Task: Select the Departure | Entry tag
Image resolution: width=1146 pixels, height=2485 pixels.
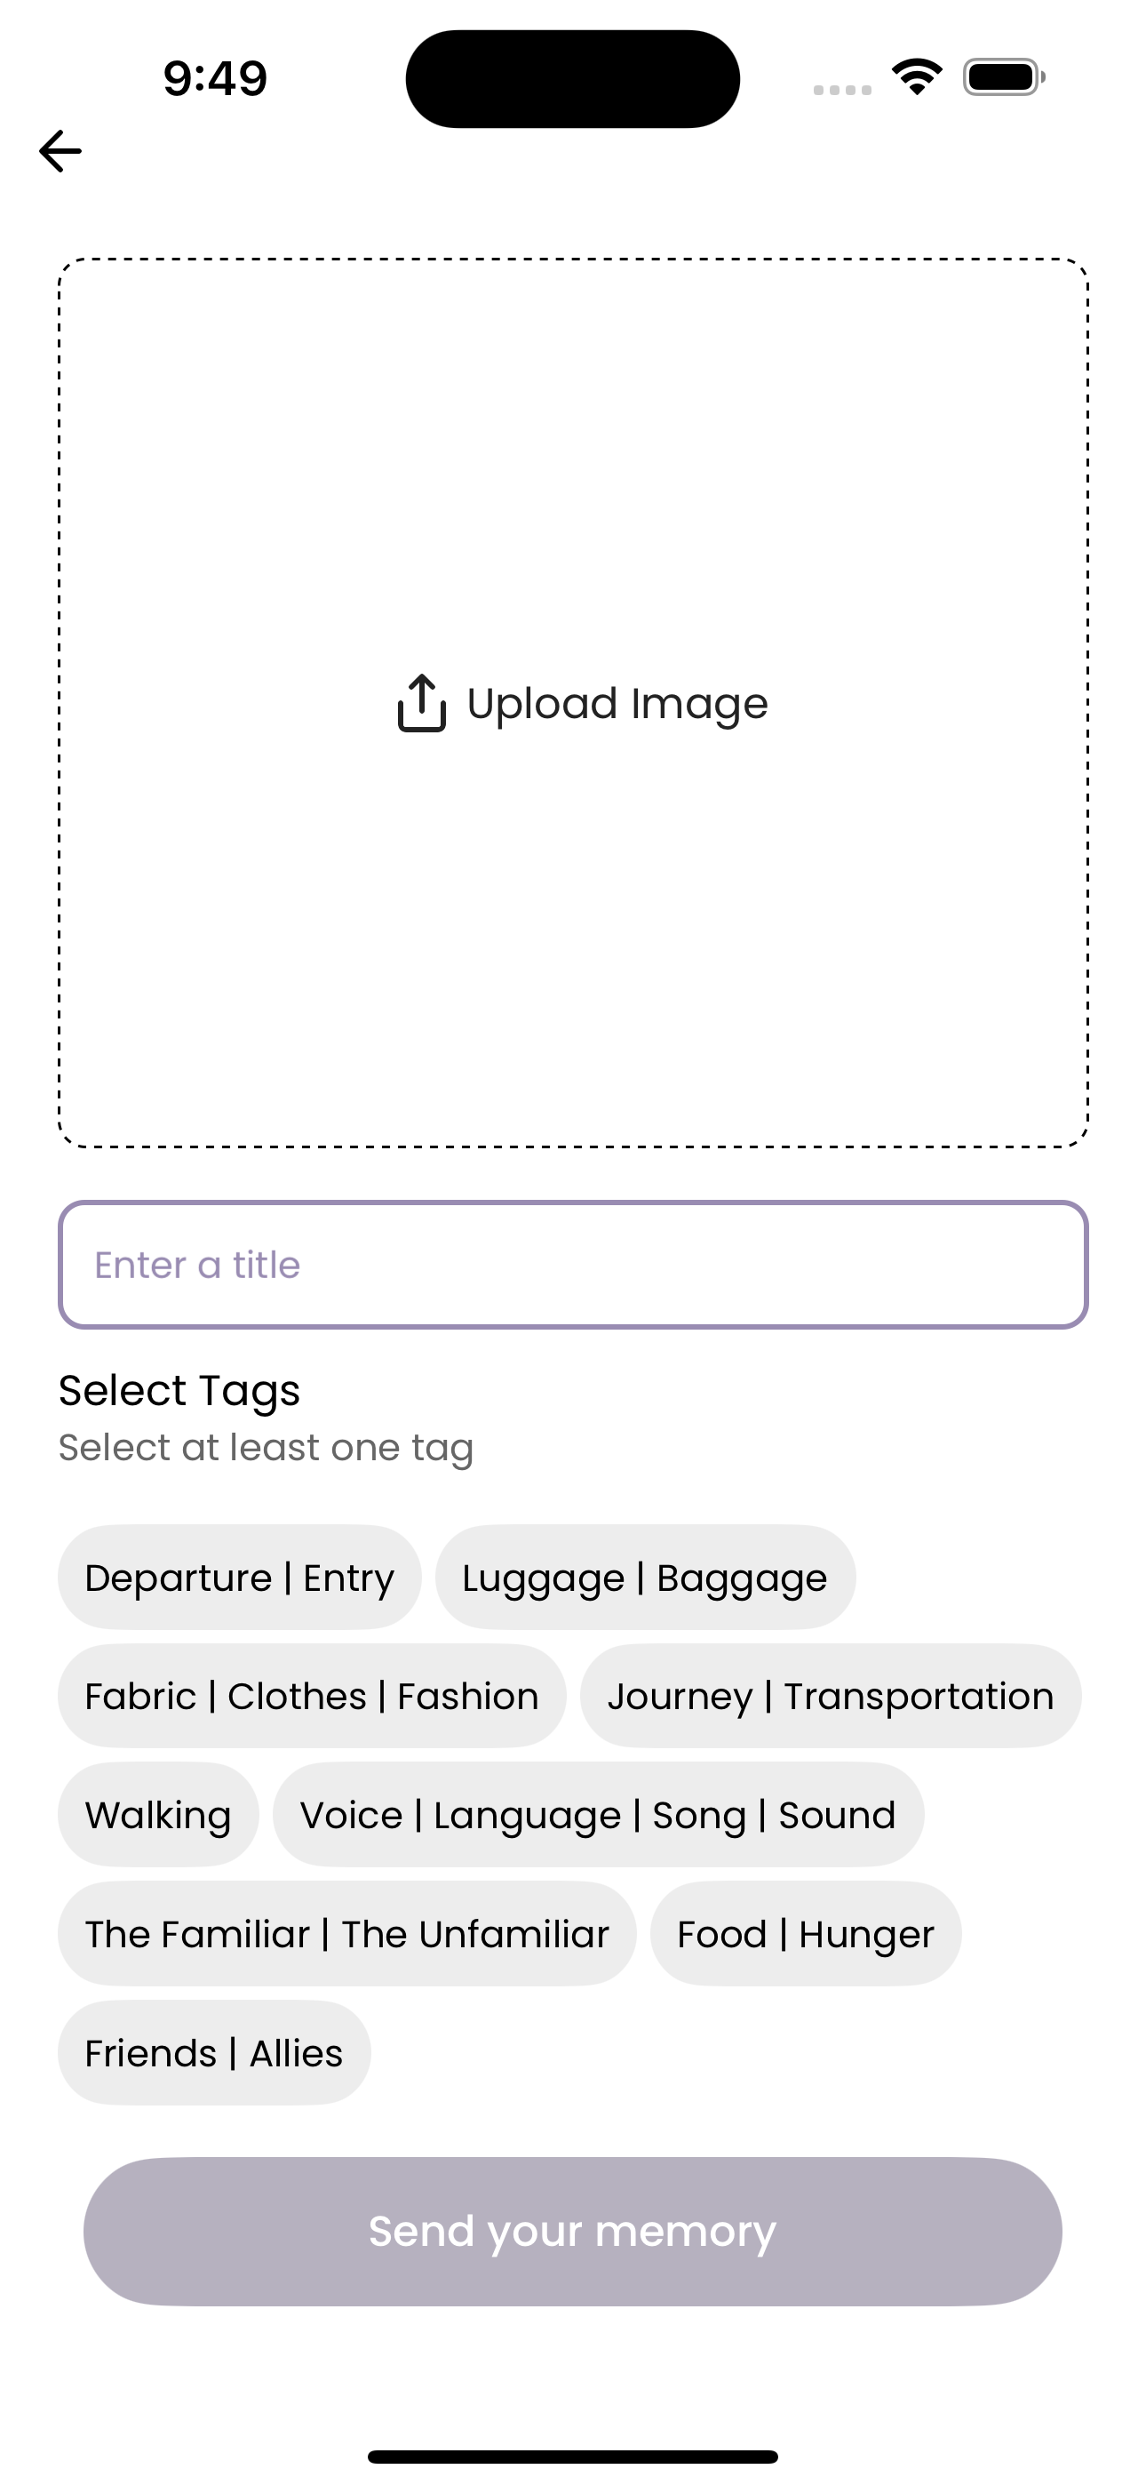Action: pos(239,1578)
